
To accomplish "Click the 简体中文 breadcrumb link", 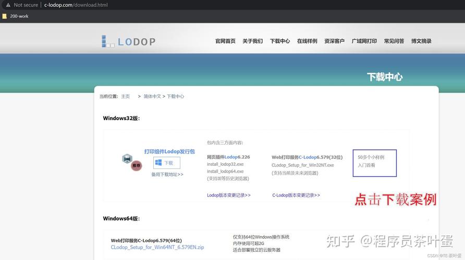I will tap(152, 96).
